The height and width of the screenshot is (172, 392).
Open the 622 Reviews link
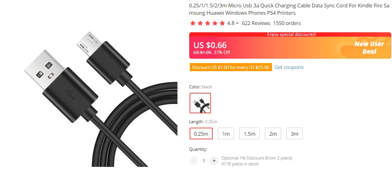pyautogui.click(x=256, y=23)
